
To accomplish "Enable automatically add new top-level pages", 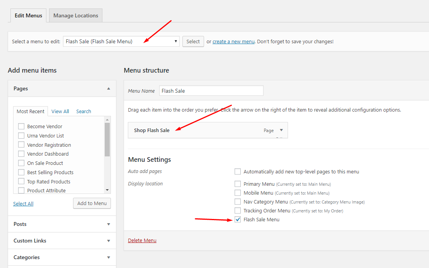I will (238, 171).
